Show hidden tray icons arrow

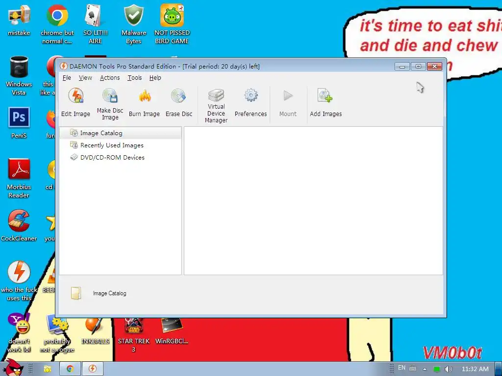pyautogui.click(x=425, y=369)
